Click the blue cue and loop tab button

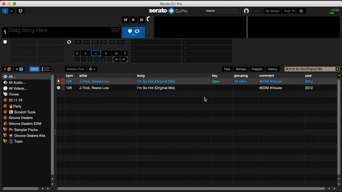pyautogui.click(x=134, y=32)
